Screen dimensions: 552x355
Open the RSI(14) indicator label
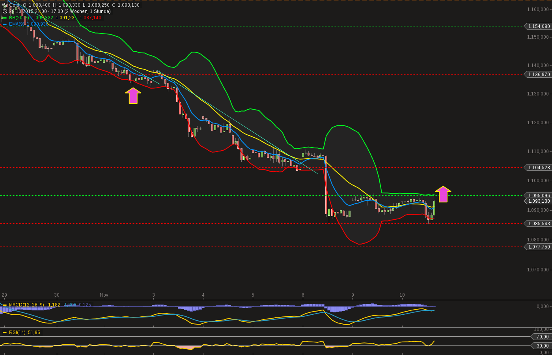click(17, 333)
